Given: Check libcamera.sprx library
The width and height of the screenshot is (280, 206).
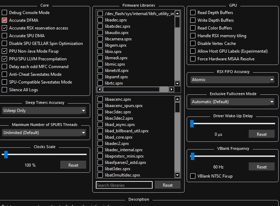Looking at the screenshot, I should pos(100,39).
